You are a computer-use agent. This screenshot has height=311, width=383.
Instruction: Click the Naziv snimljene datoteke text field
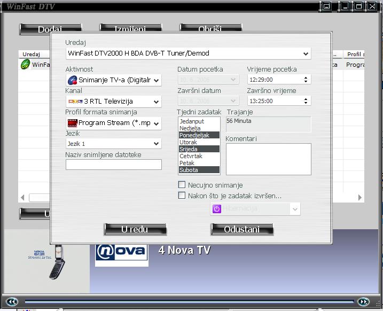[x=113, y=165]
